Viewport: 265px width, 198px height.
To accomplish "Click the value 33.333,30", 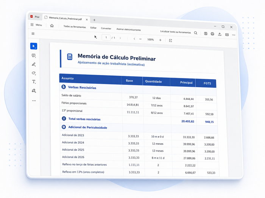I will pyautogui.click(x=189, y=137).
